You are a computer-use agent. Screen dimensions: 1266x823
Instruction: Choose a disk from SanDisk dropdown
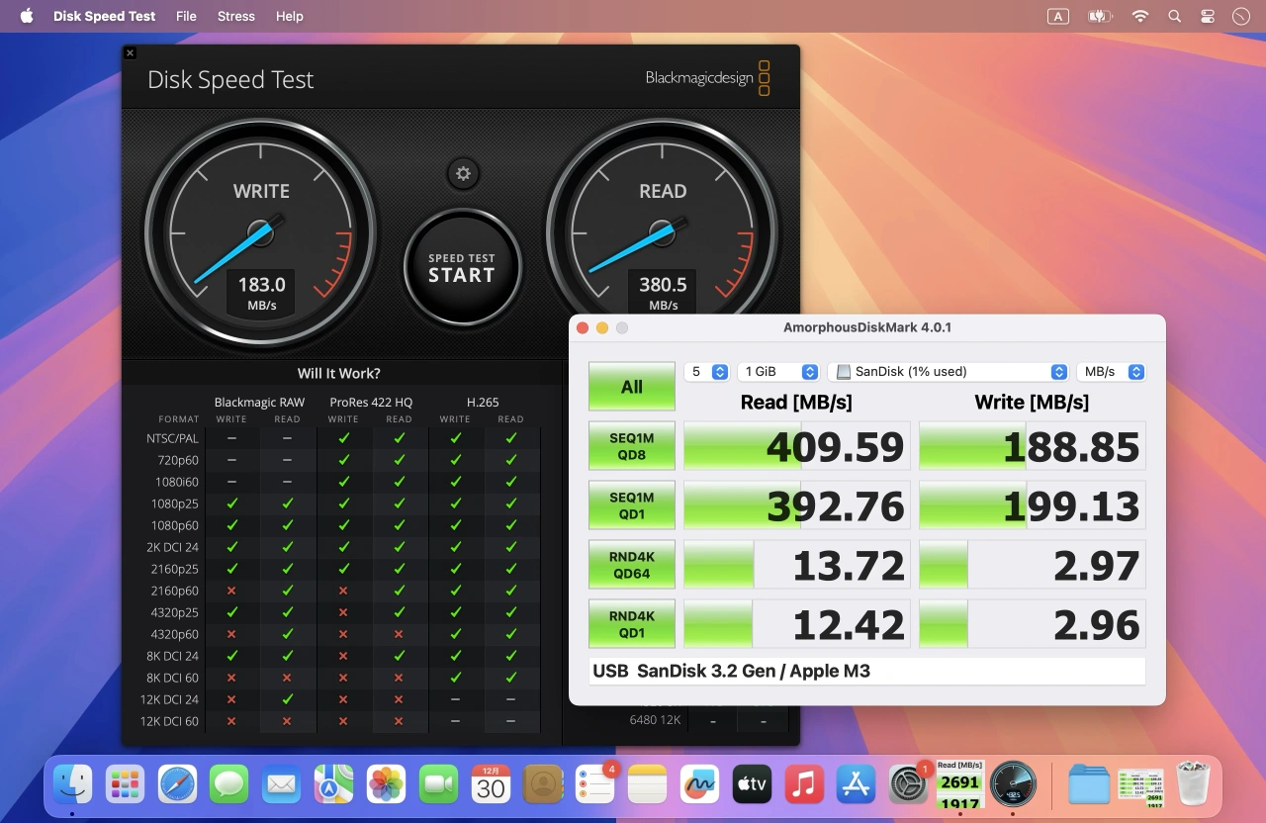click(949, 372)
